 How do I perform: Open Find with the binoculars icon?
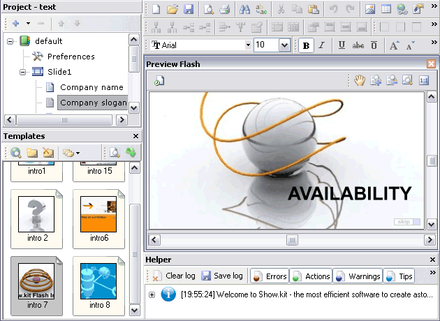[244, 9]
